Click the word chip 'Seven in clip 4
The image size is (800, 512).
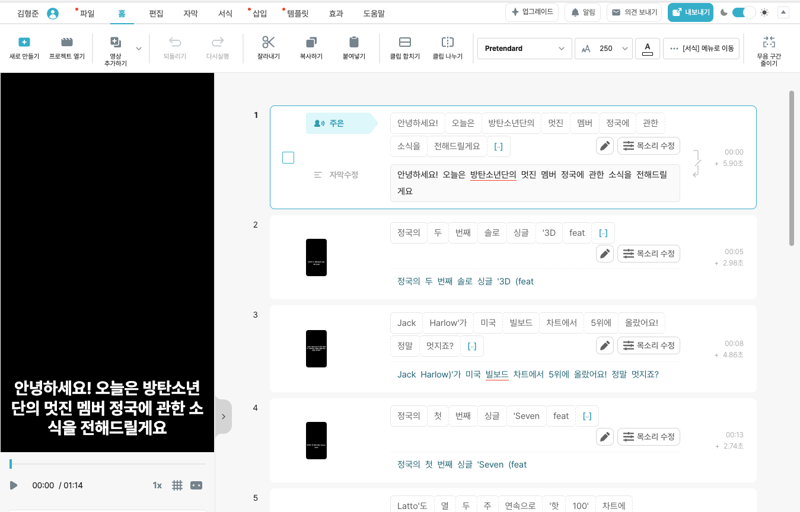point(526,416)
